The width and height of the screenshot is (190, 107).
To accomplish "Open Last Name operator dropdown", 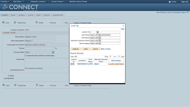I will tap(100, 35).
